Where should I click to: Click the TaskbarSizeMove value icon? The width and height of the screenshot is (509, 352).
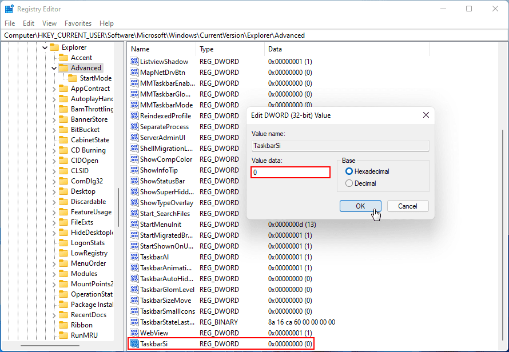point(134,301)
